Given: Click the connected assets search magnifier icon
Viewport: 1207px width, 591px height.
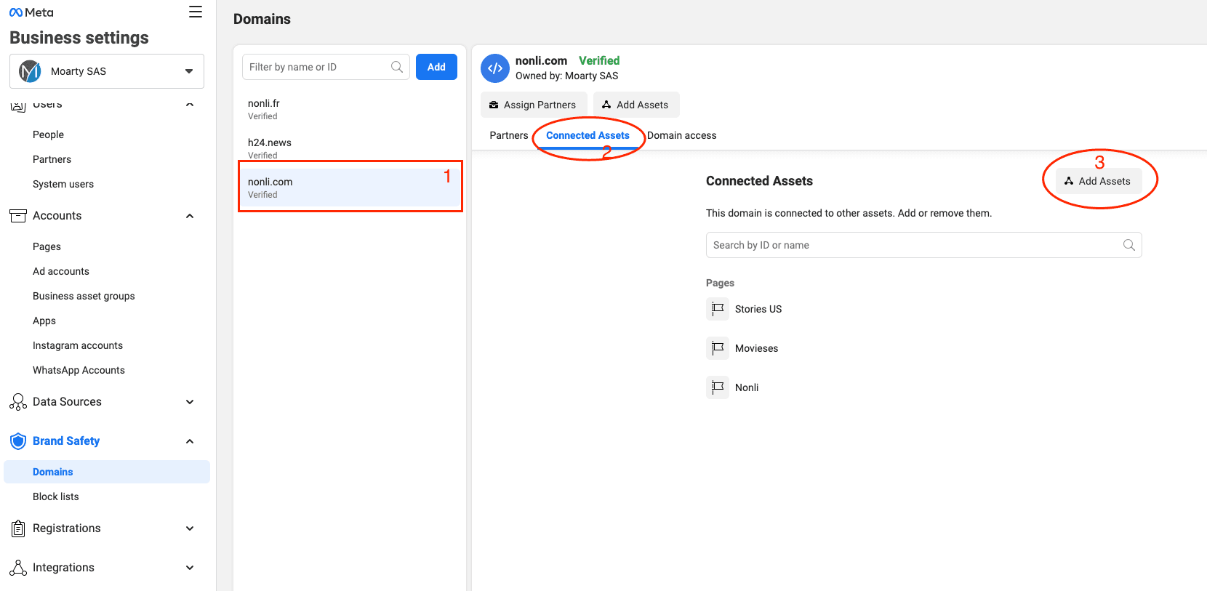Looking at the screenshot, I should coord(1129,245).
